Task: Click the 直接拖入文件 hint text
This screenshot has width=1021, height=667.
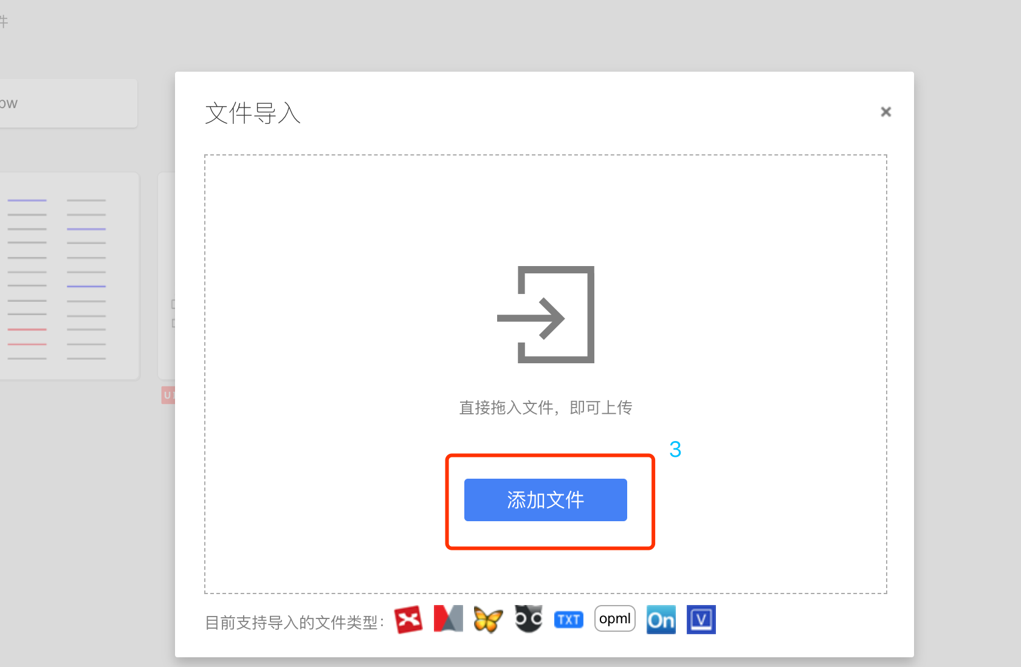Action: [545, 408]
